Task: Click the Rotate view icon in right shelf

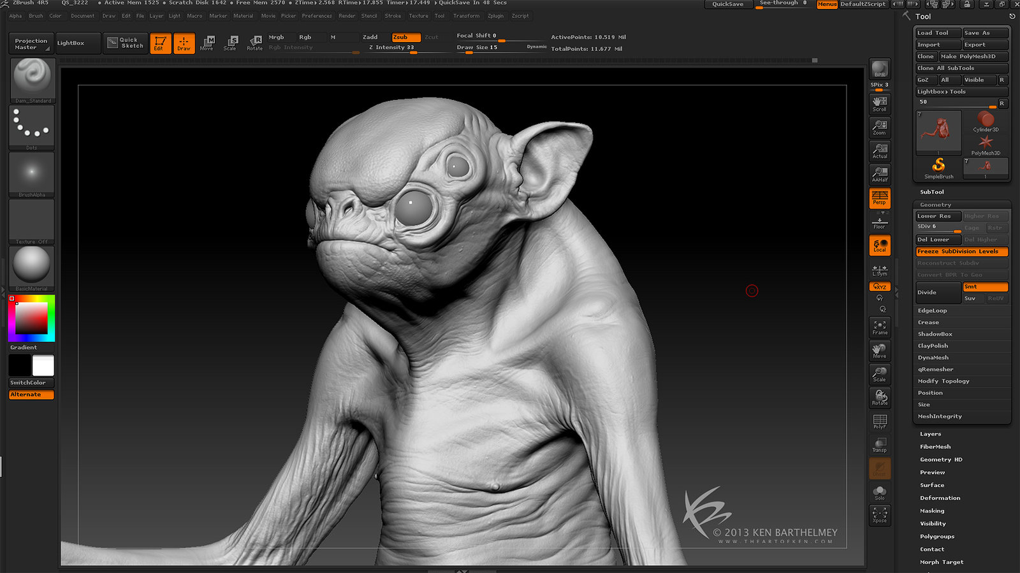Action: 880,398
